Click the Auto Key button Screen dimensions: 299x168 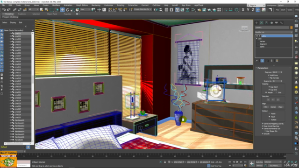click(x=259, y=162)
